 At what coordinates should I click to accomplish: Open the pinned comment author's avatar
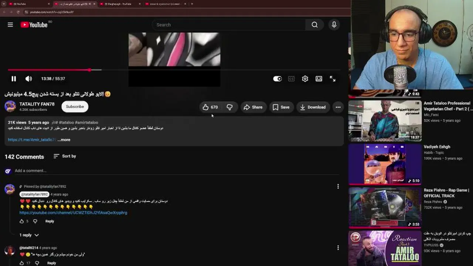click(x=10, y=189)
